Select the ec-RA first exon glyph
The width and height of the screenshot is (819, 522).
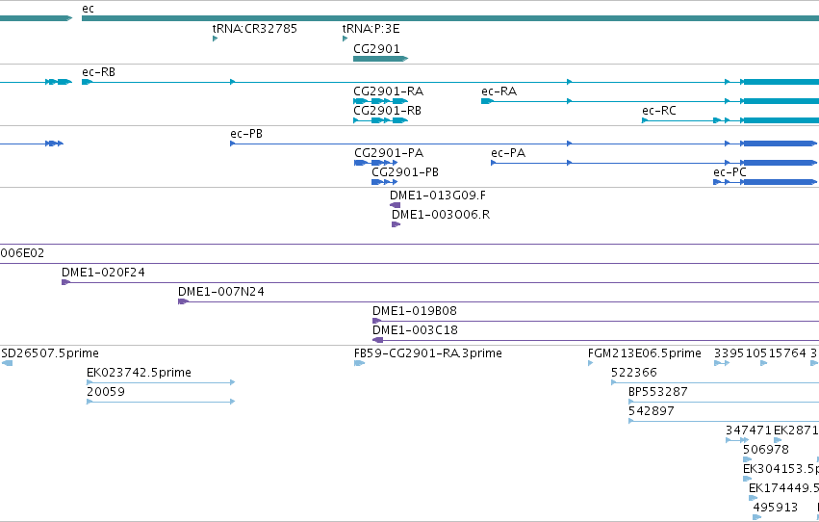(487, 101)
